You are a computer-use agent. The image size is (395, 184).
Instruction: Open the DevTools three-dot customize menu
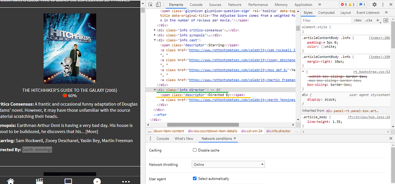tap(382, 5)
